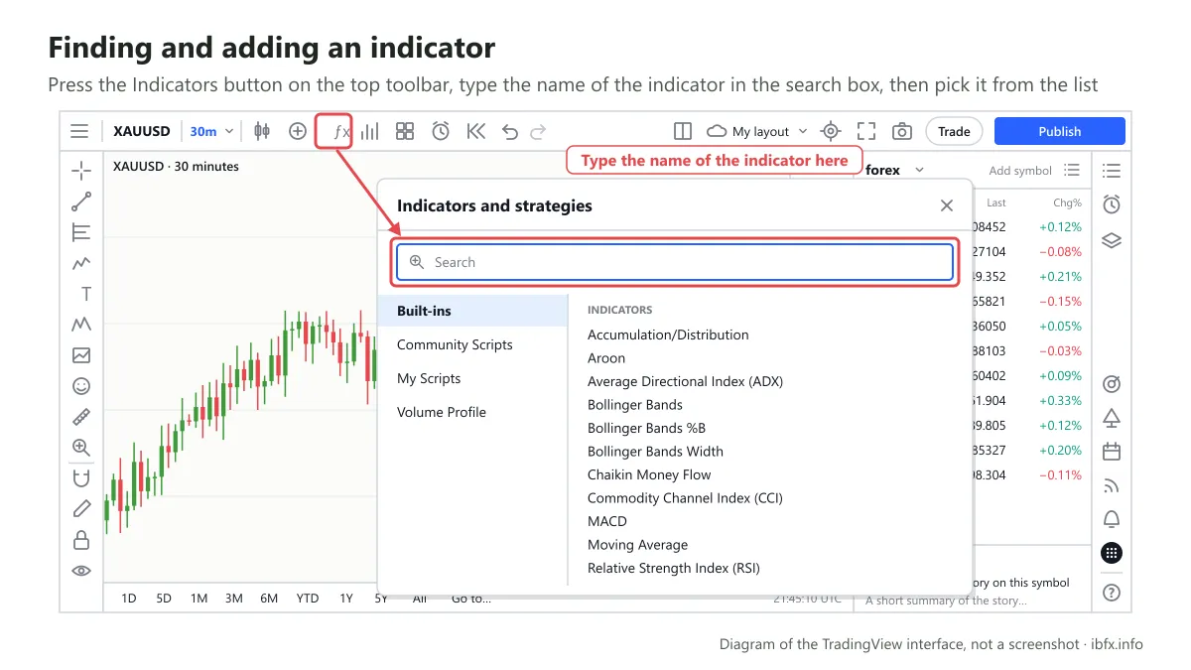Select the Text tool
Viewport: 1191px width, 670px height.
pos(86,294)
